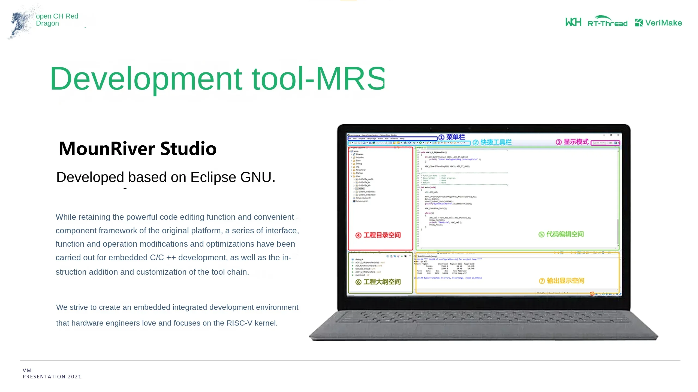Collapse the User folder in project tree
Screen dimensions: 698x392
tap(351, 176)
